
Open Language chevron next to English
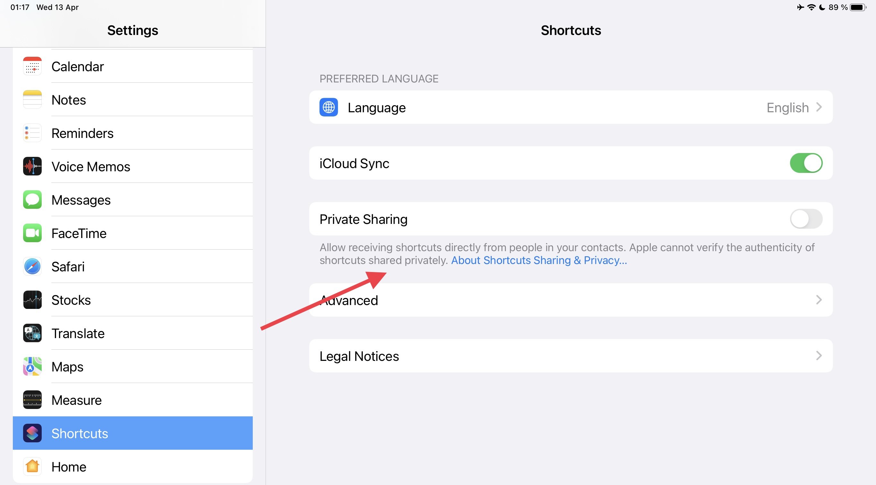tap(819, 107)
